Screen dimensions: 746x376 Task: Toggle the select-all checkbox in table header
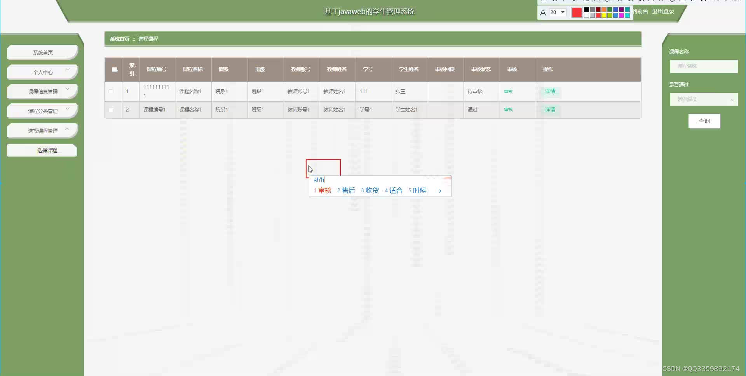(x=114, y=70)
